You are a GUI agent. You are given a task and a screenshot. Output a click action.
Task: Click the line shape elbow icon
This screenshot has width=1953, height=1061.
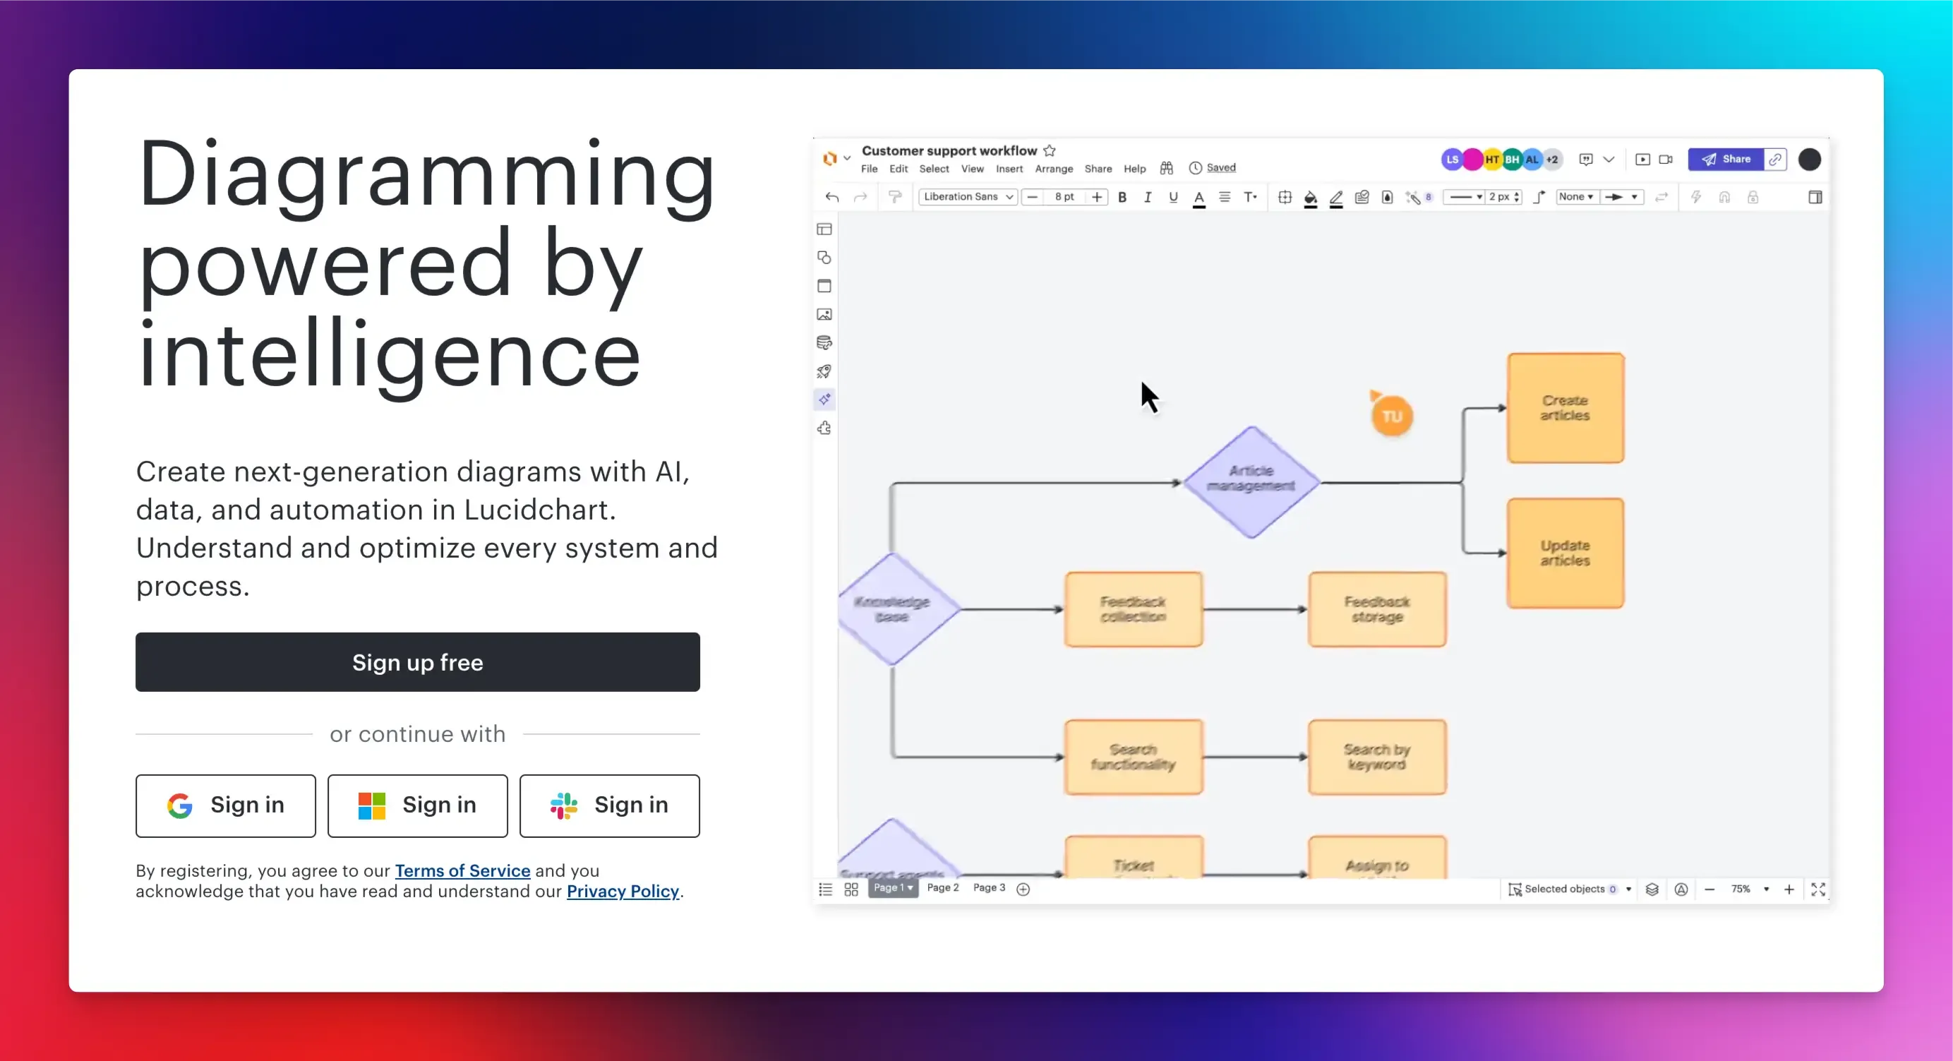[x=1539, y=197]
